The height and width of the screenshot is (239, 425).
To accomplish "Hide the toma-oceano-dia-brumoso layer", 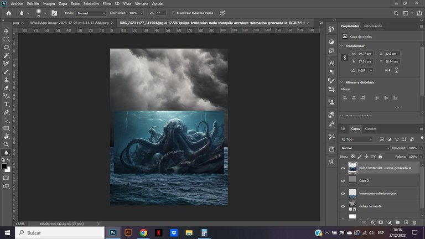I will click(343, 194).
